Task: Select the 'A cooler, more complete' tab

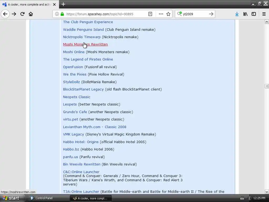Action: pyautogui.click(x=29, y=4)
